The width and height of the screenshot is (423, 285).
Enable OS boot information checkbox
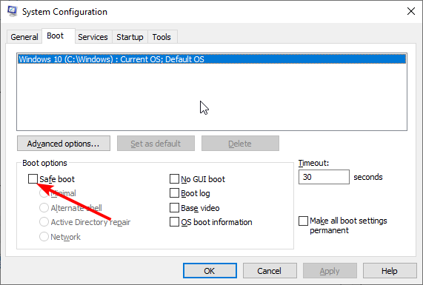click(x=174, y=222)
